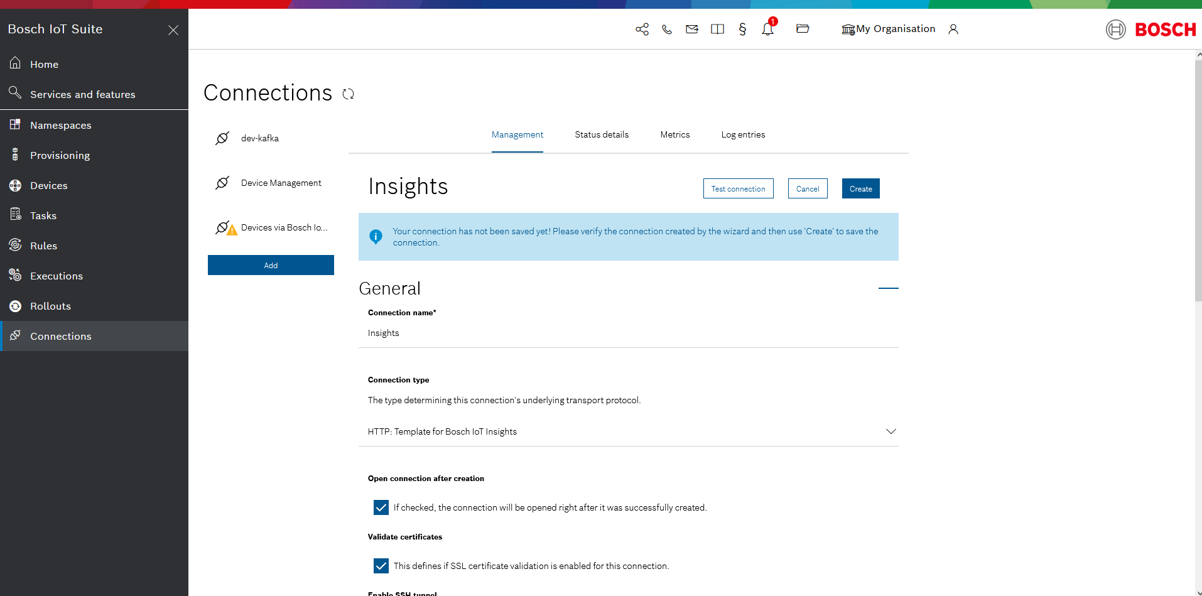Refresh the Connections list
Image resolution: width=1202 pixels, height=596 pixels.
349,94
